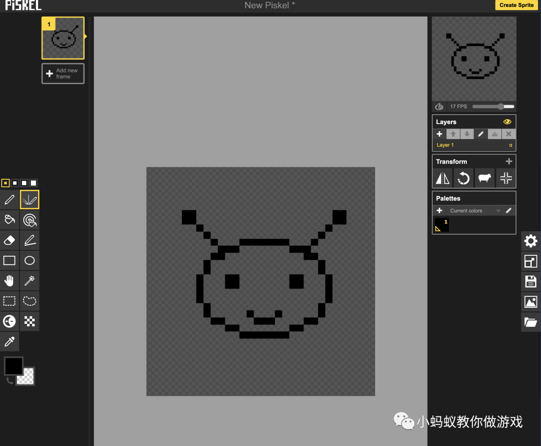Edit layer name pencil button
Screen dimensions: 541x446
480,134
